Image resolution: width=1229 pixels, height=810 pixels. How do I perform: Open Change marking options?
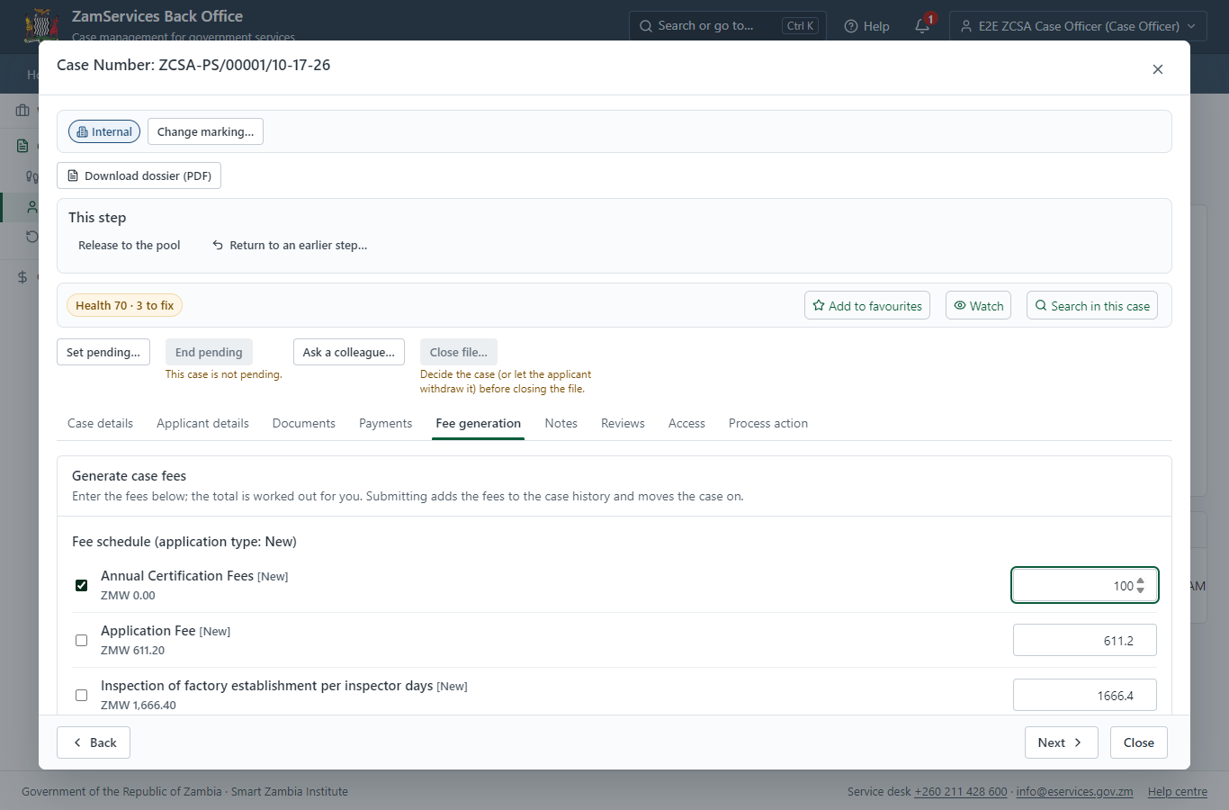[205, 131]
